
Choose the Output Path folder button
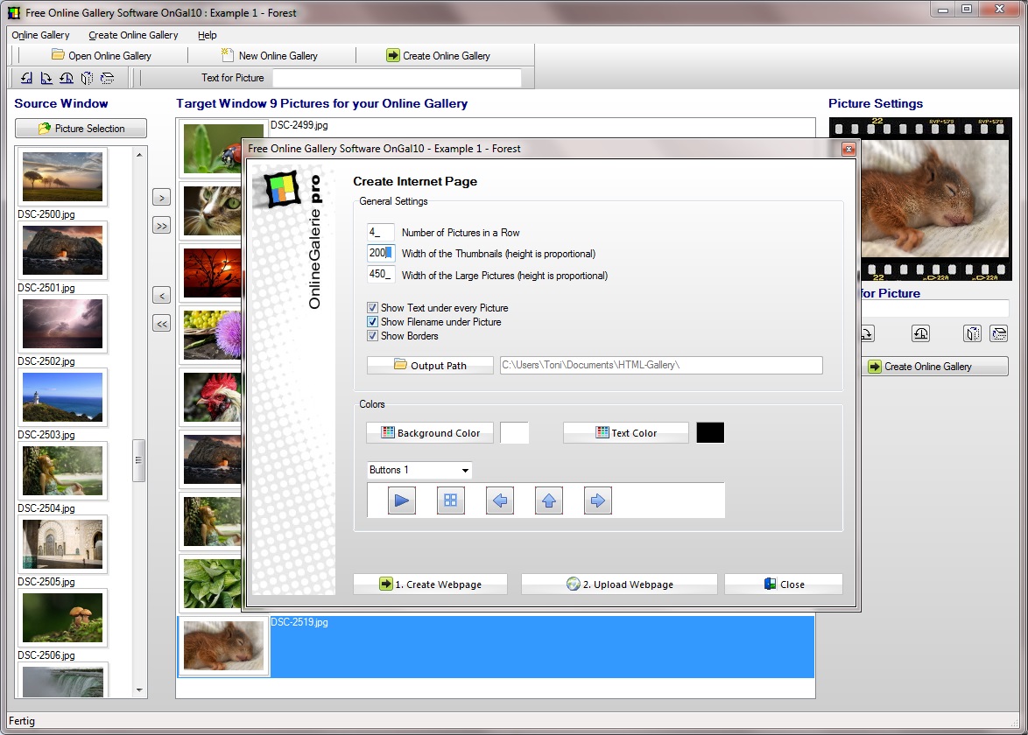pos(430,366)
